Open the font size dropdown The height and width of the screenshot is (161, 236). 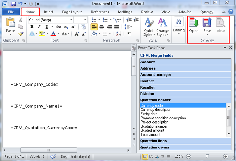pos(85,20)
